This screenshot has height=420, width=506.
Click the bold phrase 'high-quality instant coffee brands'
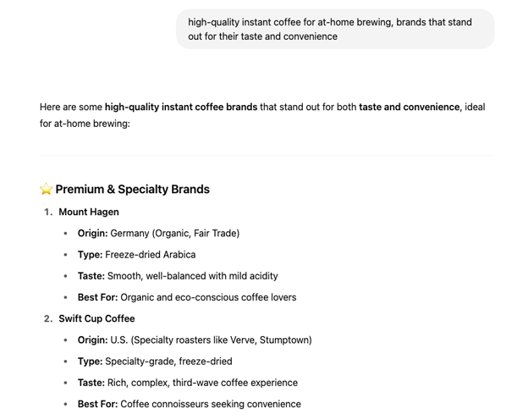click(x=181, y=107)
